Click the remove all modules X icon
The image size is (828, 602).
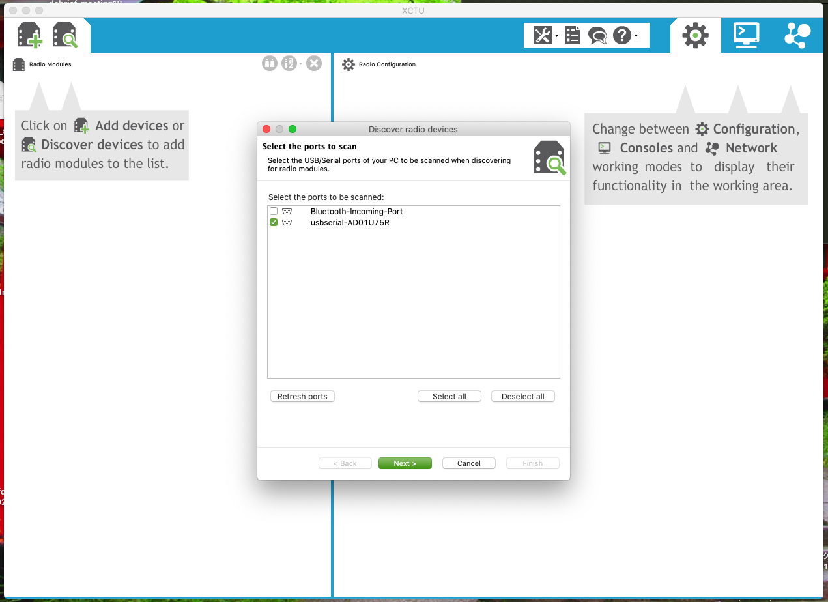pos(314,63)
